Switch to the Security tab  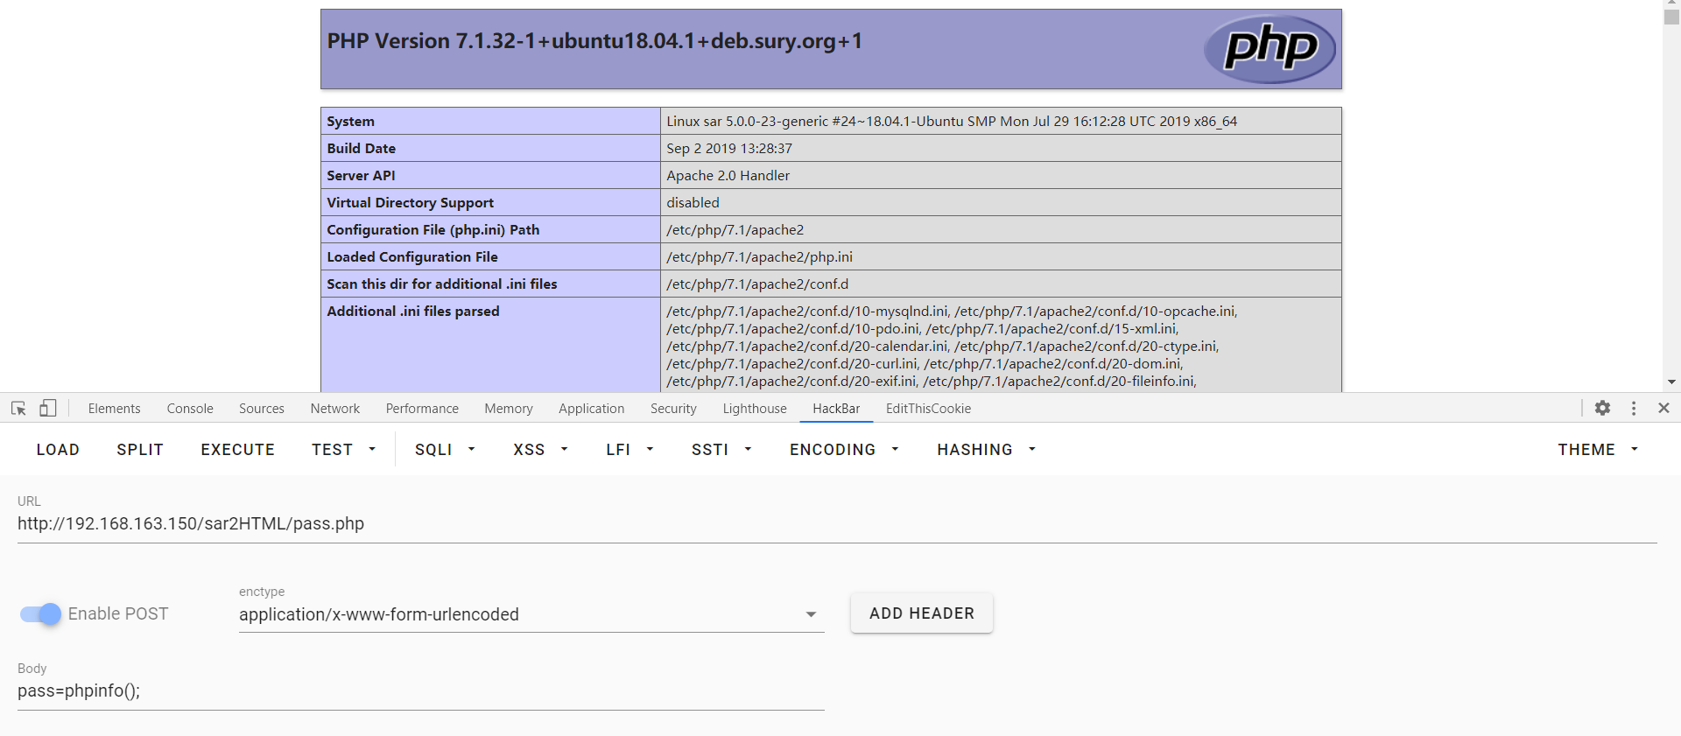point(673,409)
